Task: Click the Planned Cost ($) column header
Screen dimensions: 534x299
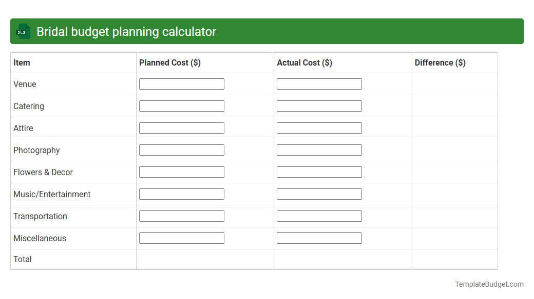Action: click(170, 62)
